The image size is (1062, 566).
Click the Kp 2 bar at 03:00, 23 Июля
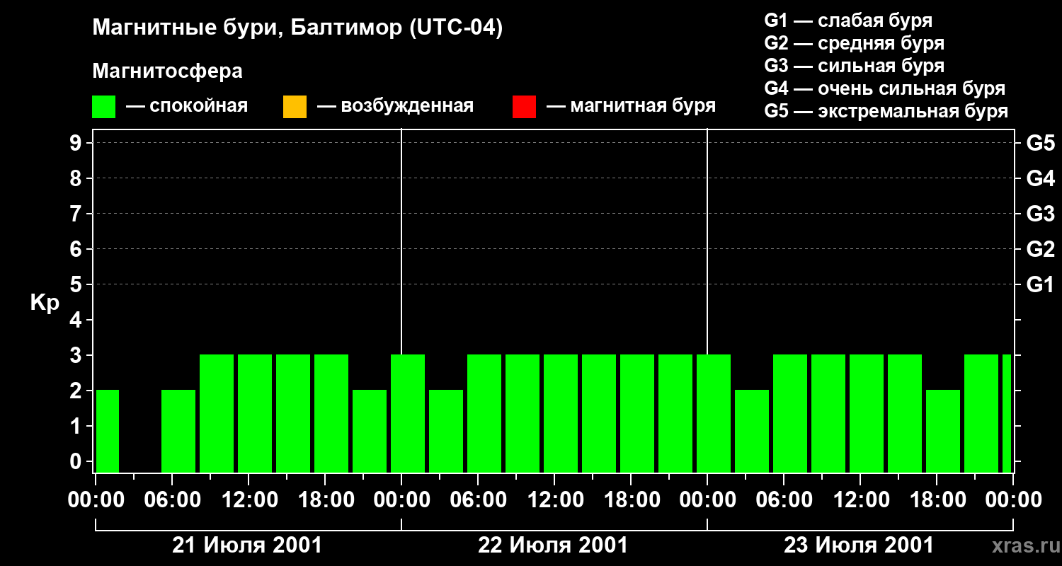pos(752,431)
